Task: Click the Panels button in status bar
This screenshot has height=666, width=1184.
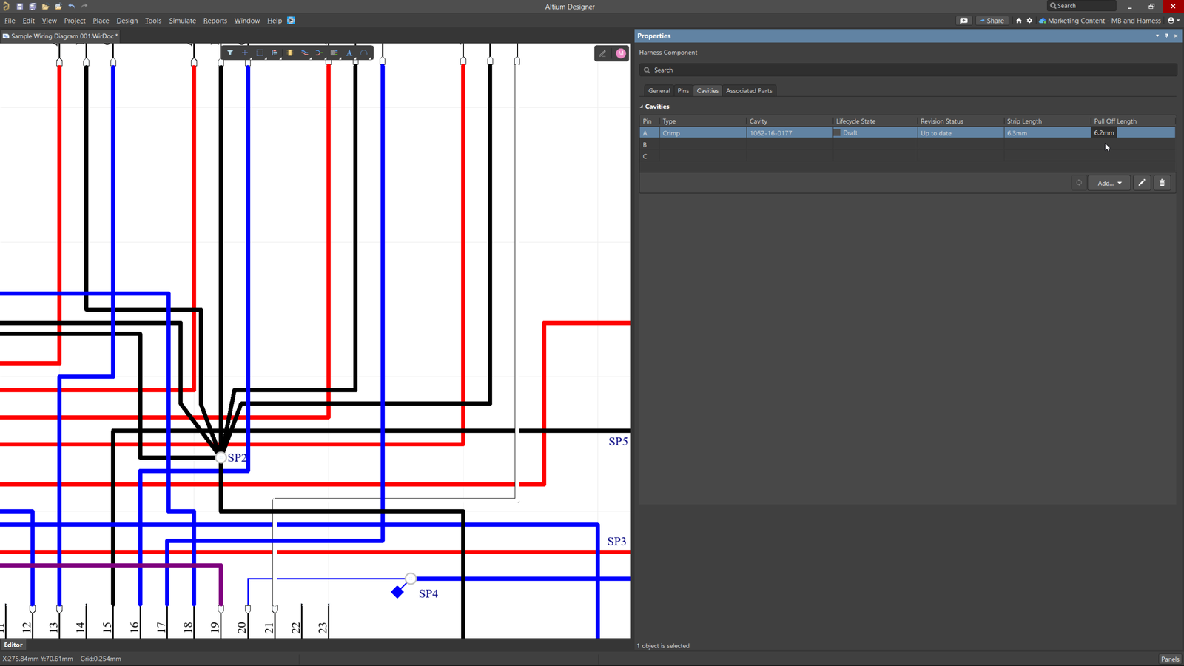Action: point(1170,659)
